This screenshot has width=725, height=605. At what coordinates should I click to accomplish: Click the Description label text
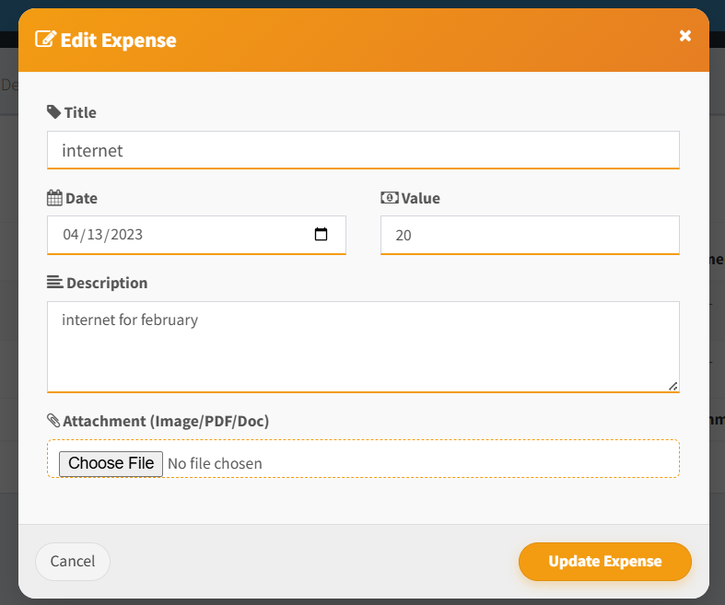107,283
